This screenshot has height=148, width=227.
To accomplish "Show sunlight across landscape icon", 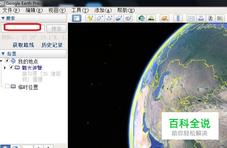I will coord(151,18).
